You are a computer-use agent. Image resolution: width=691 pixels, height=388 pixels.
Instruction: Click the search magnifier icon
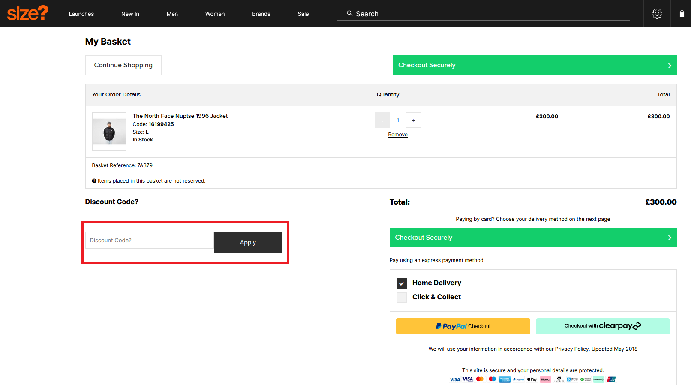(350, 13)
